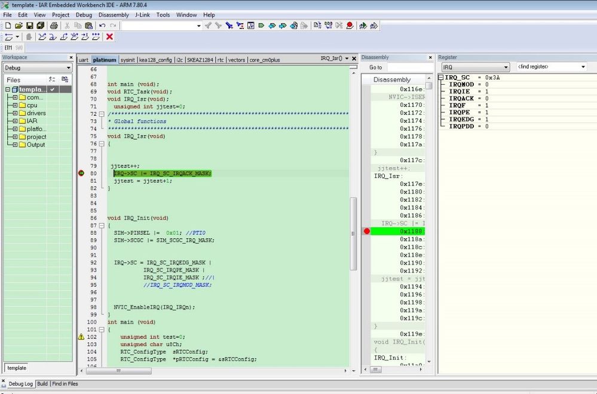The image size is (597, 394).
Task: Open the Disassembly menu
Action: (114, 15)
